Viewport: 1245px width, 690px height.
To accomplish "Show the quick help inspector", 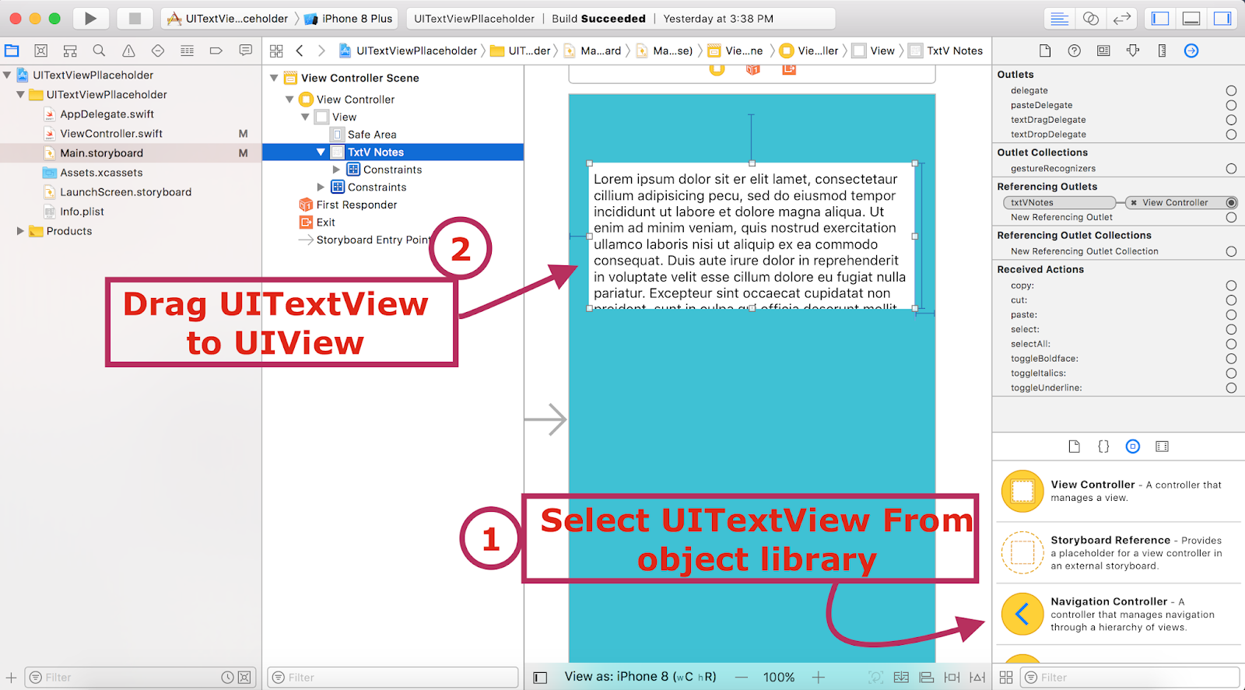I will 1075,51.
